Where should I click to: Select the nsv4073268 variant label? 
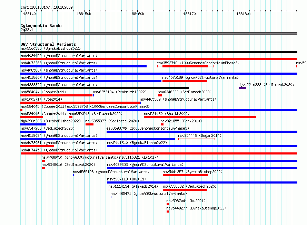[x=59, y=63]
